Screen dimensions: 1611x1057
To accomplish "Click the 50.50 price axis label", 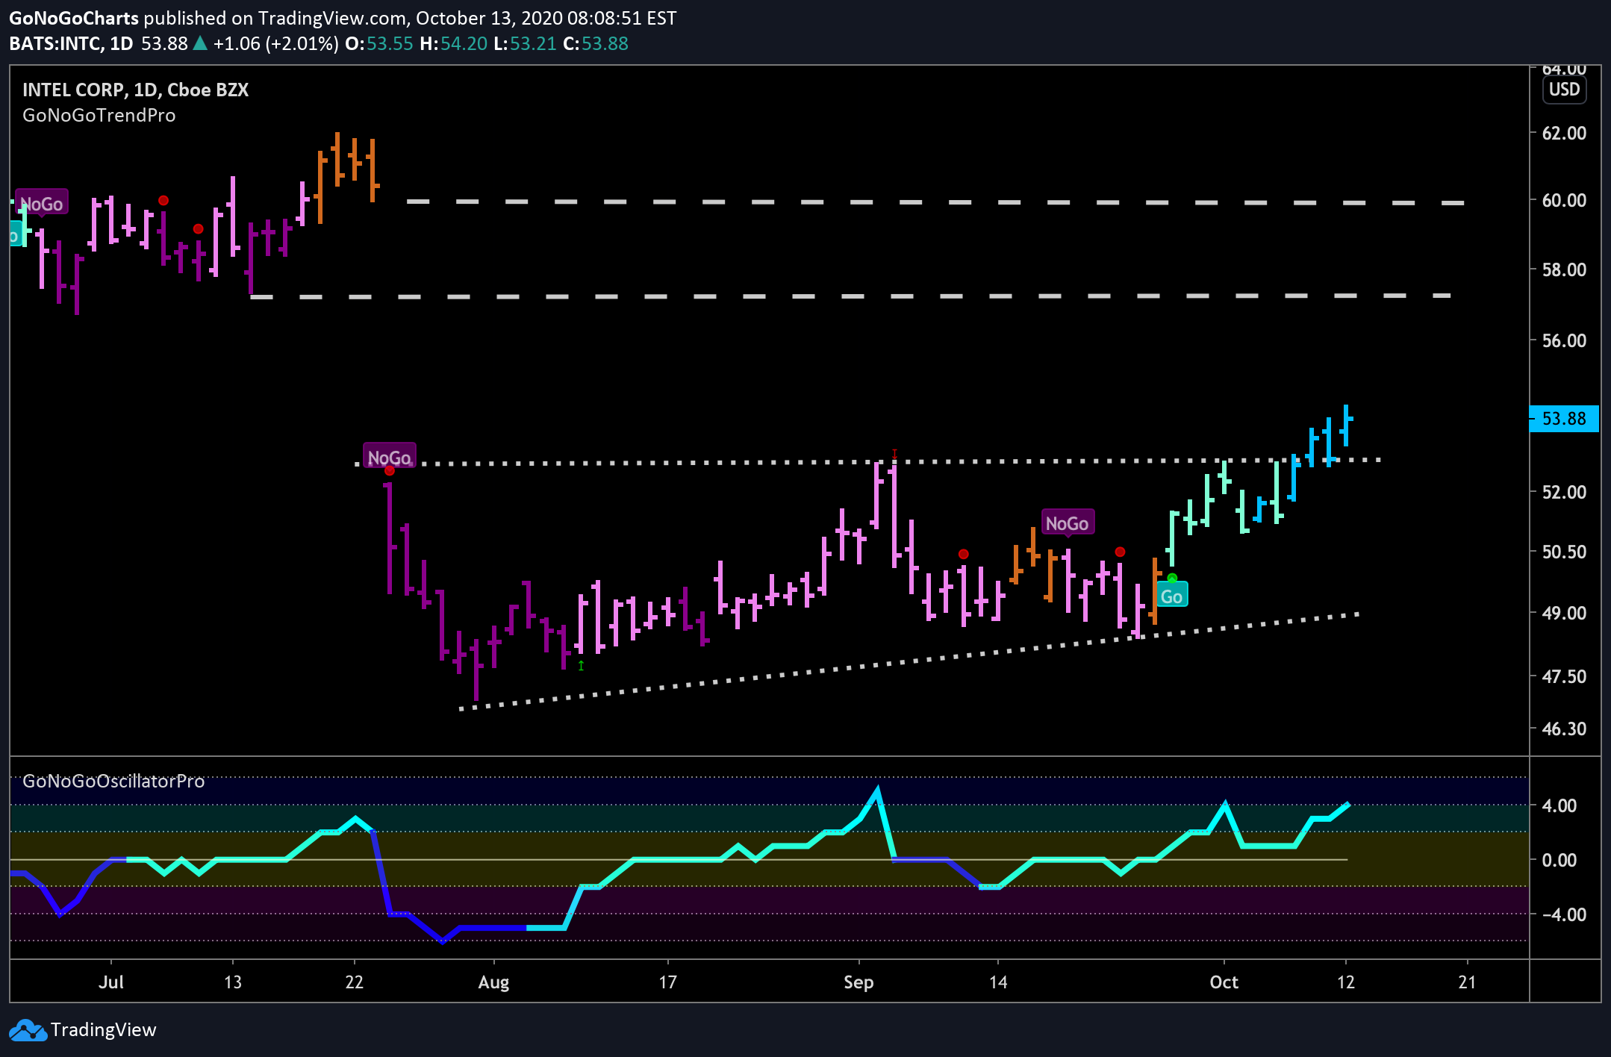I will tap(1564, 552).
